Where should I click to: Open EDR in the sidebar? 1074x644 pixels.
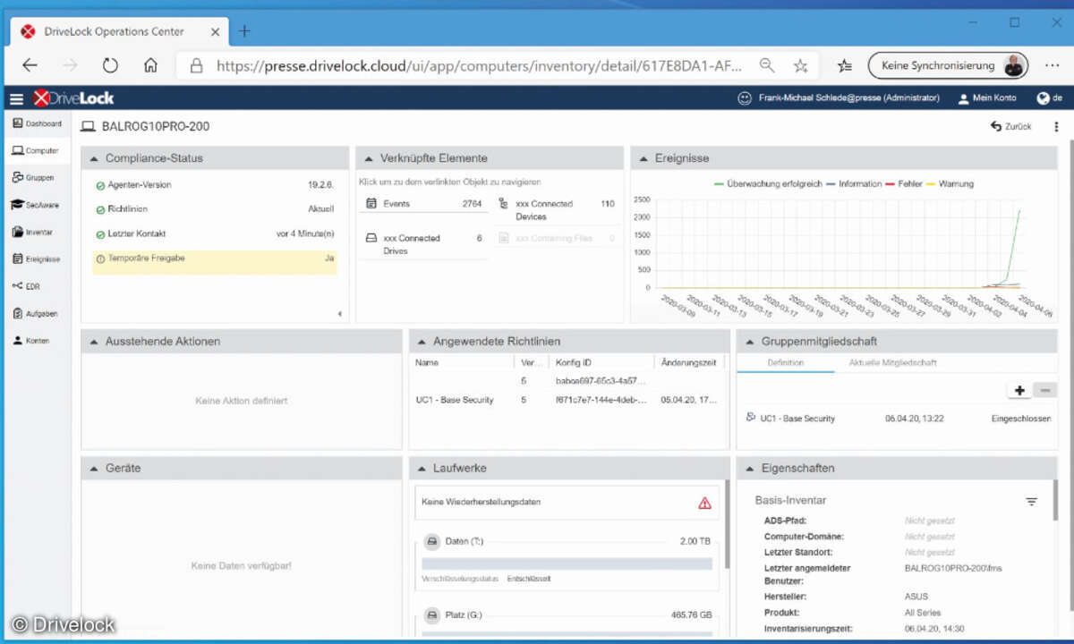click(36, 286)
